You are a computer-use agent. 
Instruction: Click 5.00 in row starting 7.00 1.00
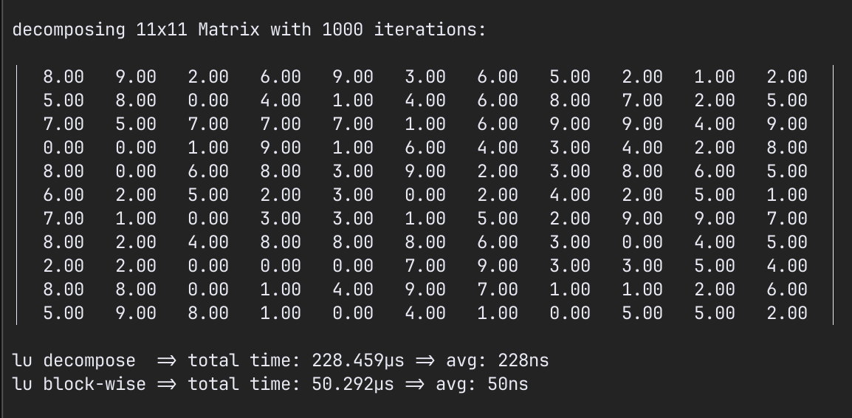coord(497,219)
